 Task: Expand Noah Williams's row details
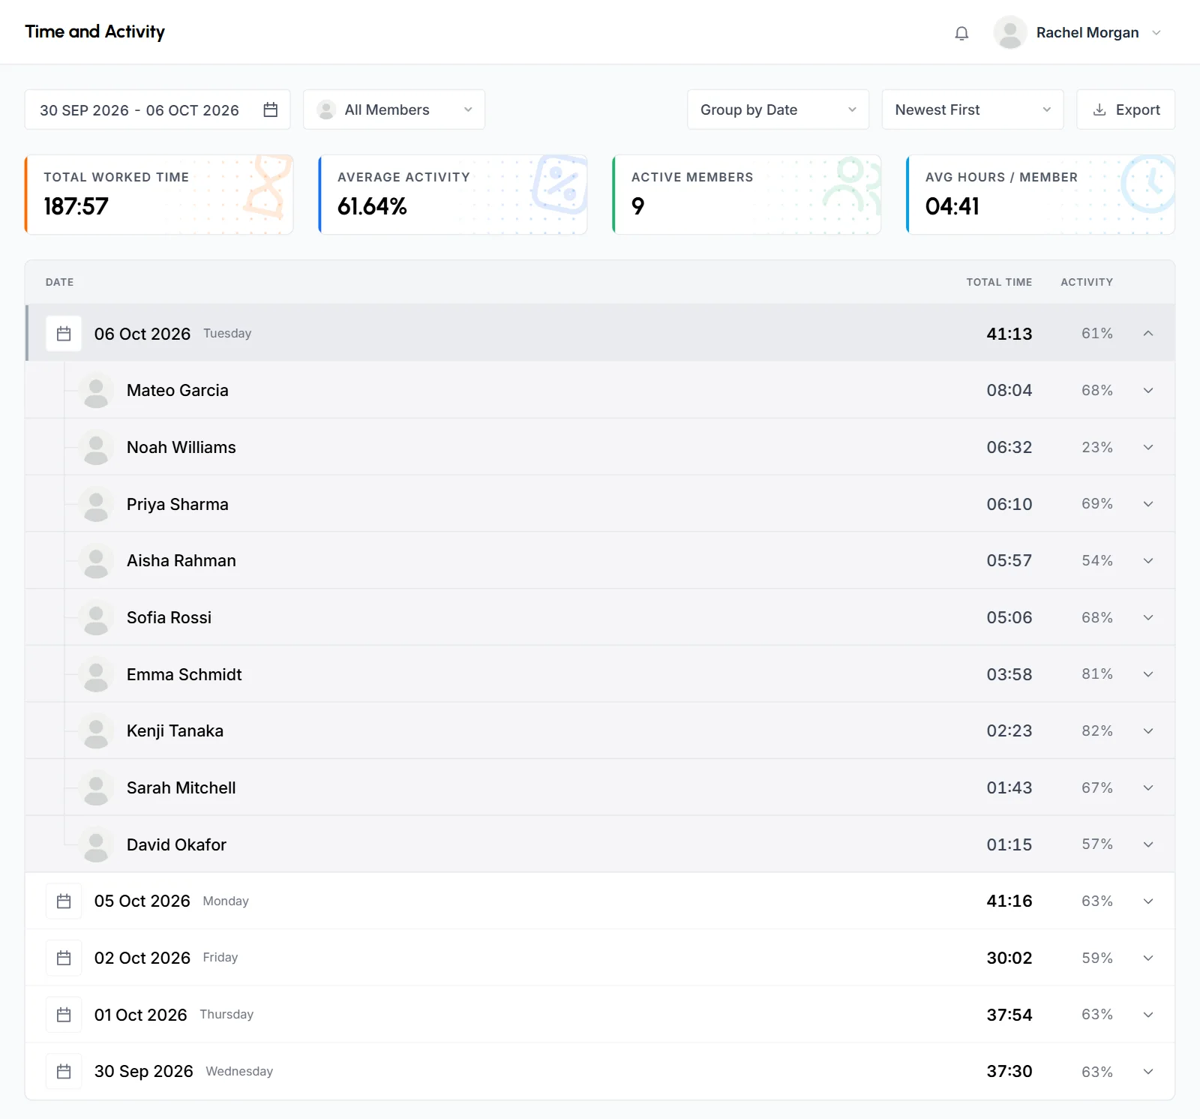1148,448
